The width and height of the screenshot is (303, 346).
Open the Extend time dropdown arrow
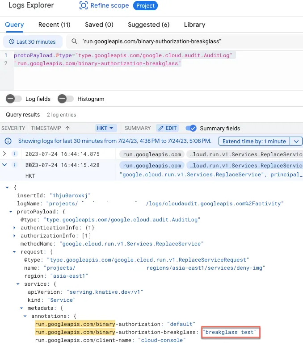coord(296,141)
